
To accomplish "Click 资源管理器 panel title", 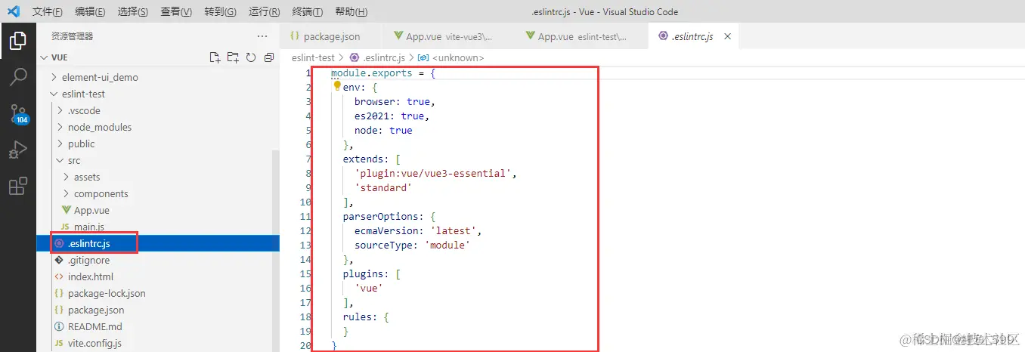I will [72, 36].
